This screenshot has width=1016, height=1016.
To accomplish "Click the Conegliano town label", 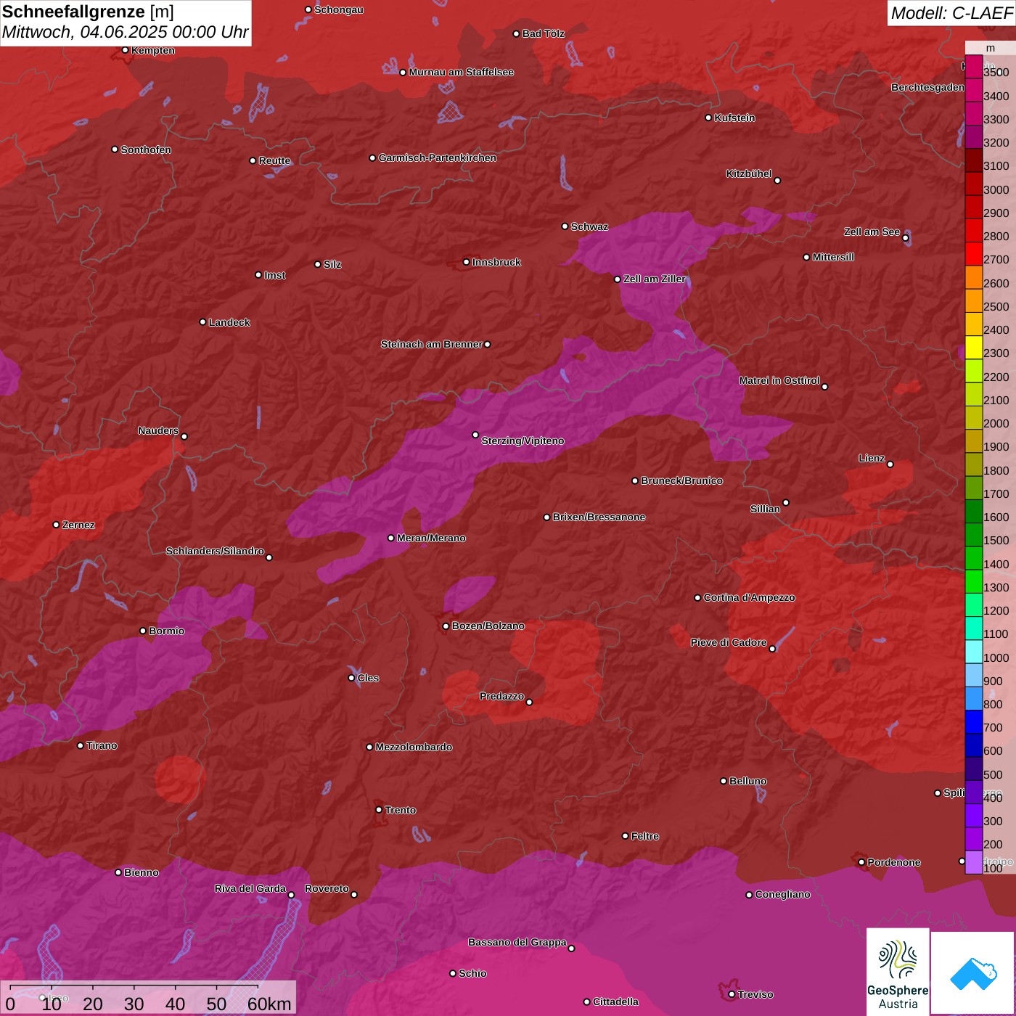I will (782, 894).
